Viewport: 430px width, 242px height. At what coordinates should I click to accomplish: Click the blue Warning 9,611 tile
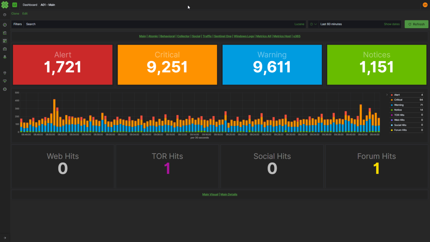pos(272,65)
